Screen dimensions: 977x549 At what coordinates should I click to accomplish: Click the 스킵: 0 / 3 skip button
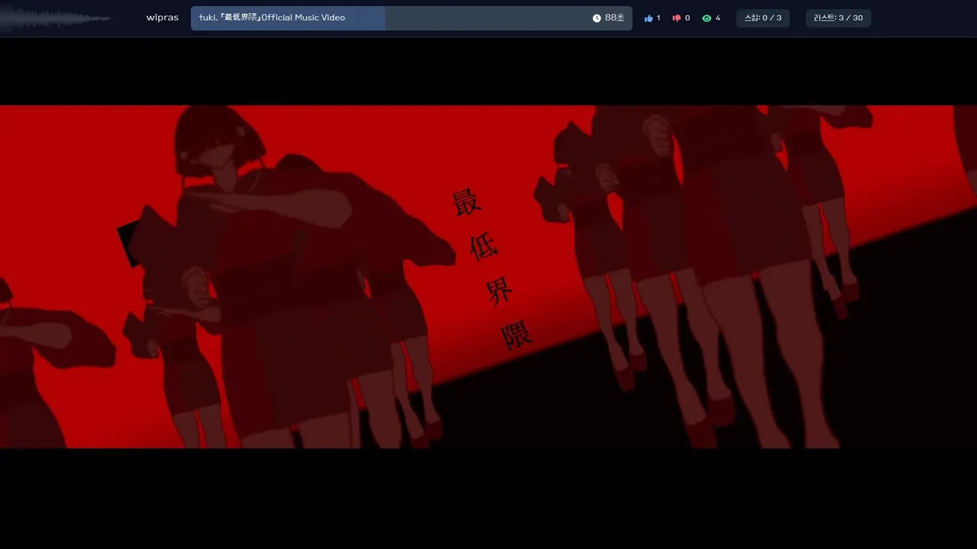pyautogui.click(x=763, y=18)
